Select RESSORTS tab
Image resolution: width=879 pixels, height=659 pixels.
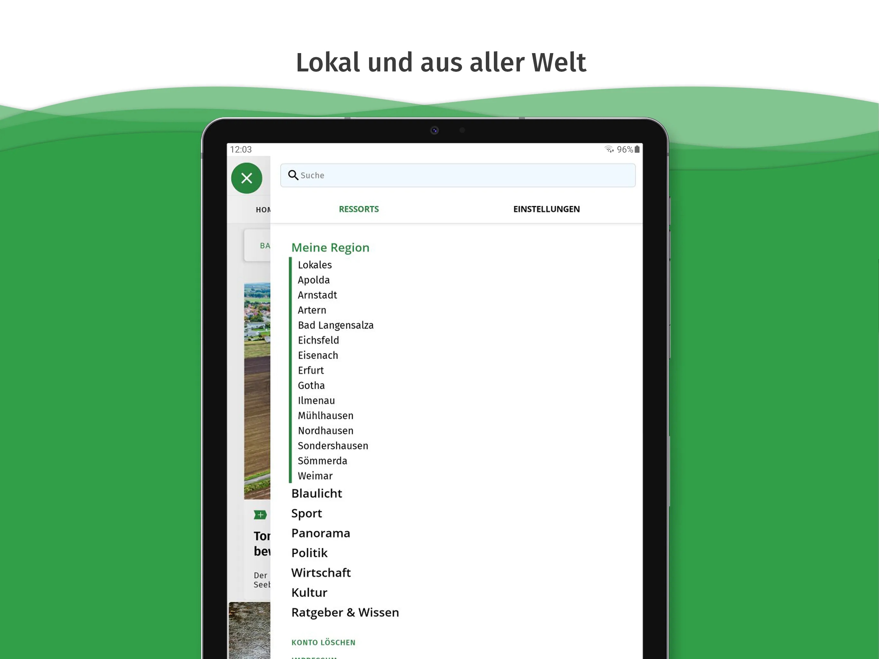point(358,209)
